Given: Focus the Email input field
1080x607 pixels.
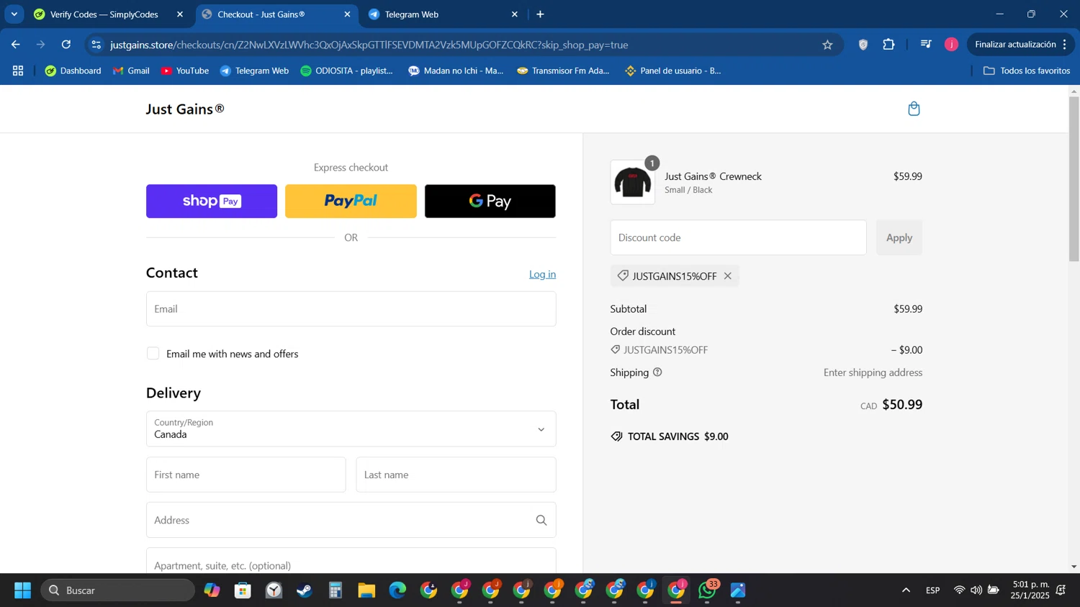Looking at the screenshot, I should coord(351,309).
